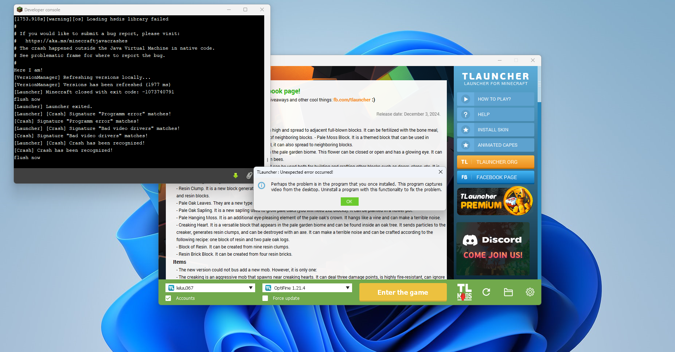The image size is (675, 352).
Task: Open TLAUNCHER.ORG sidebar button
Action: coord(496,162)
